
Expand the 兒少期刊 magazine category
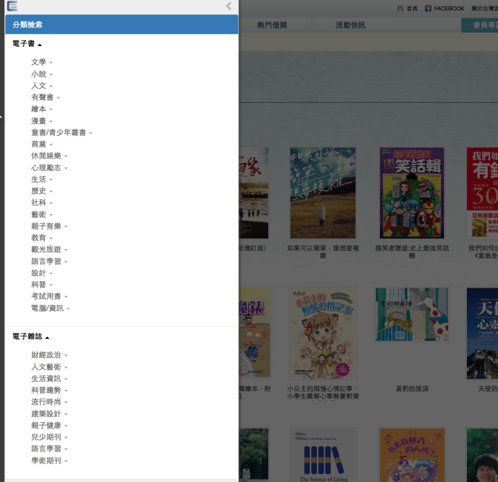coord(50,437)
